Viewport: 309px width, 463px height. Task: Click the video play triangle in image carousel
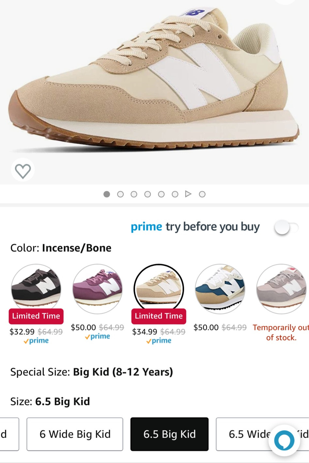(188, 194)
